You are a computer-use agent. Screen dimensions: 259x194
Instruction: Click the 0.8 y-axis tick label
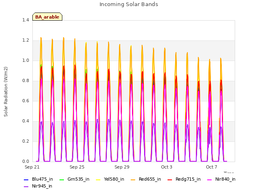(25, 81)
